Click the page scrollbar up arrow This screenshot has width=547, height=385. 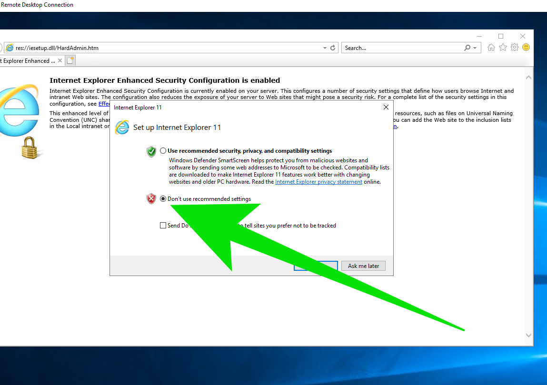(528, 77)
